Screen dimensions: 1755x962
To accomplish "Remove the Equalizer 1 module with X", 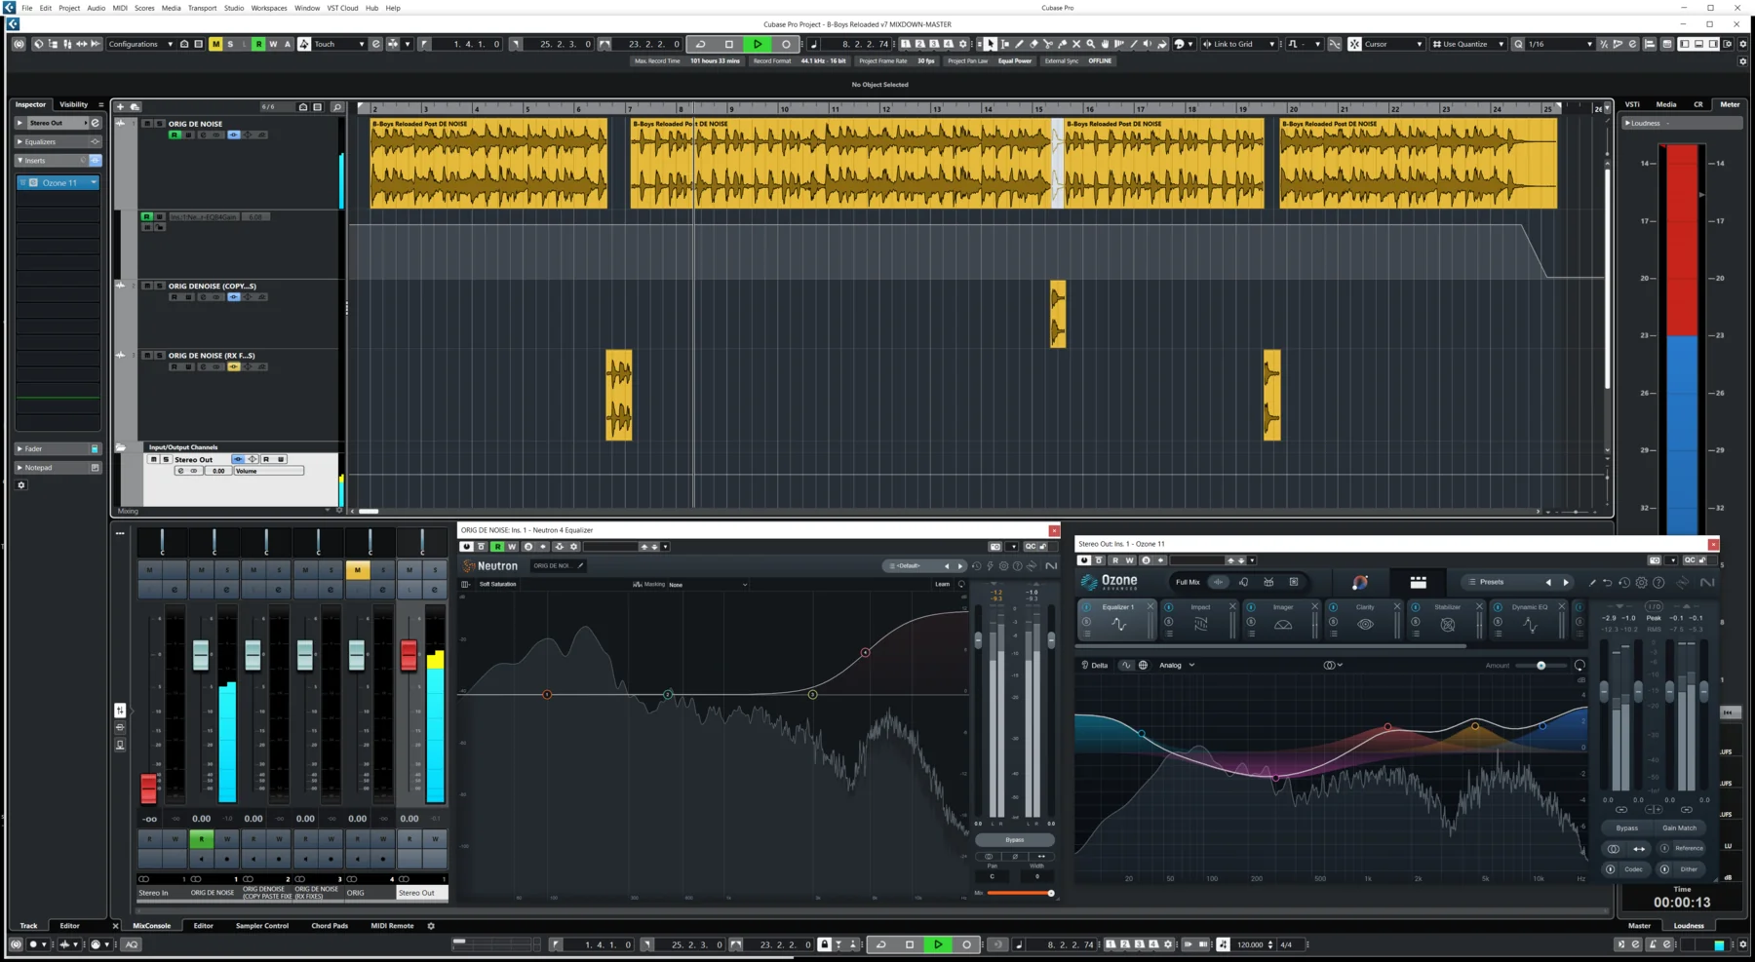I will click(1150, 606).
